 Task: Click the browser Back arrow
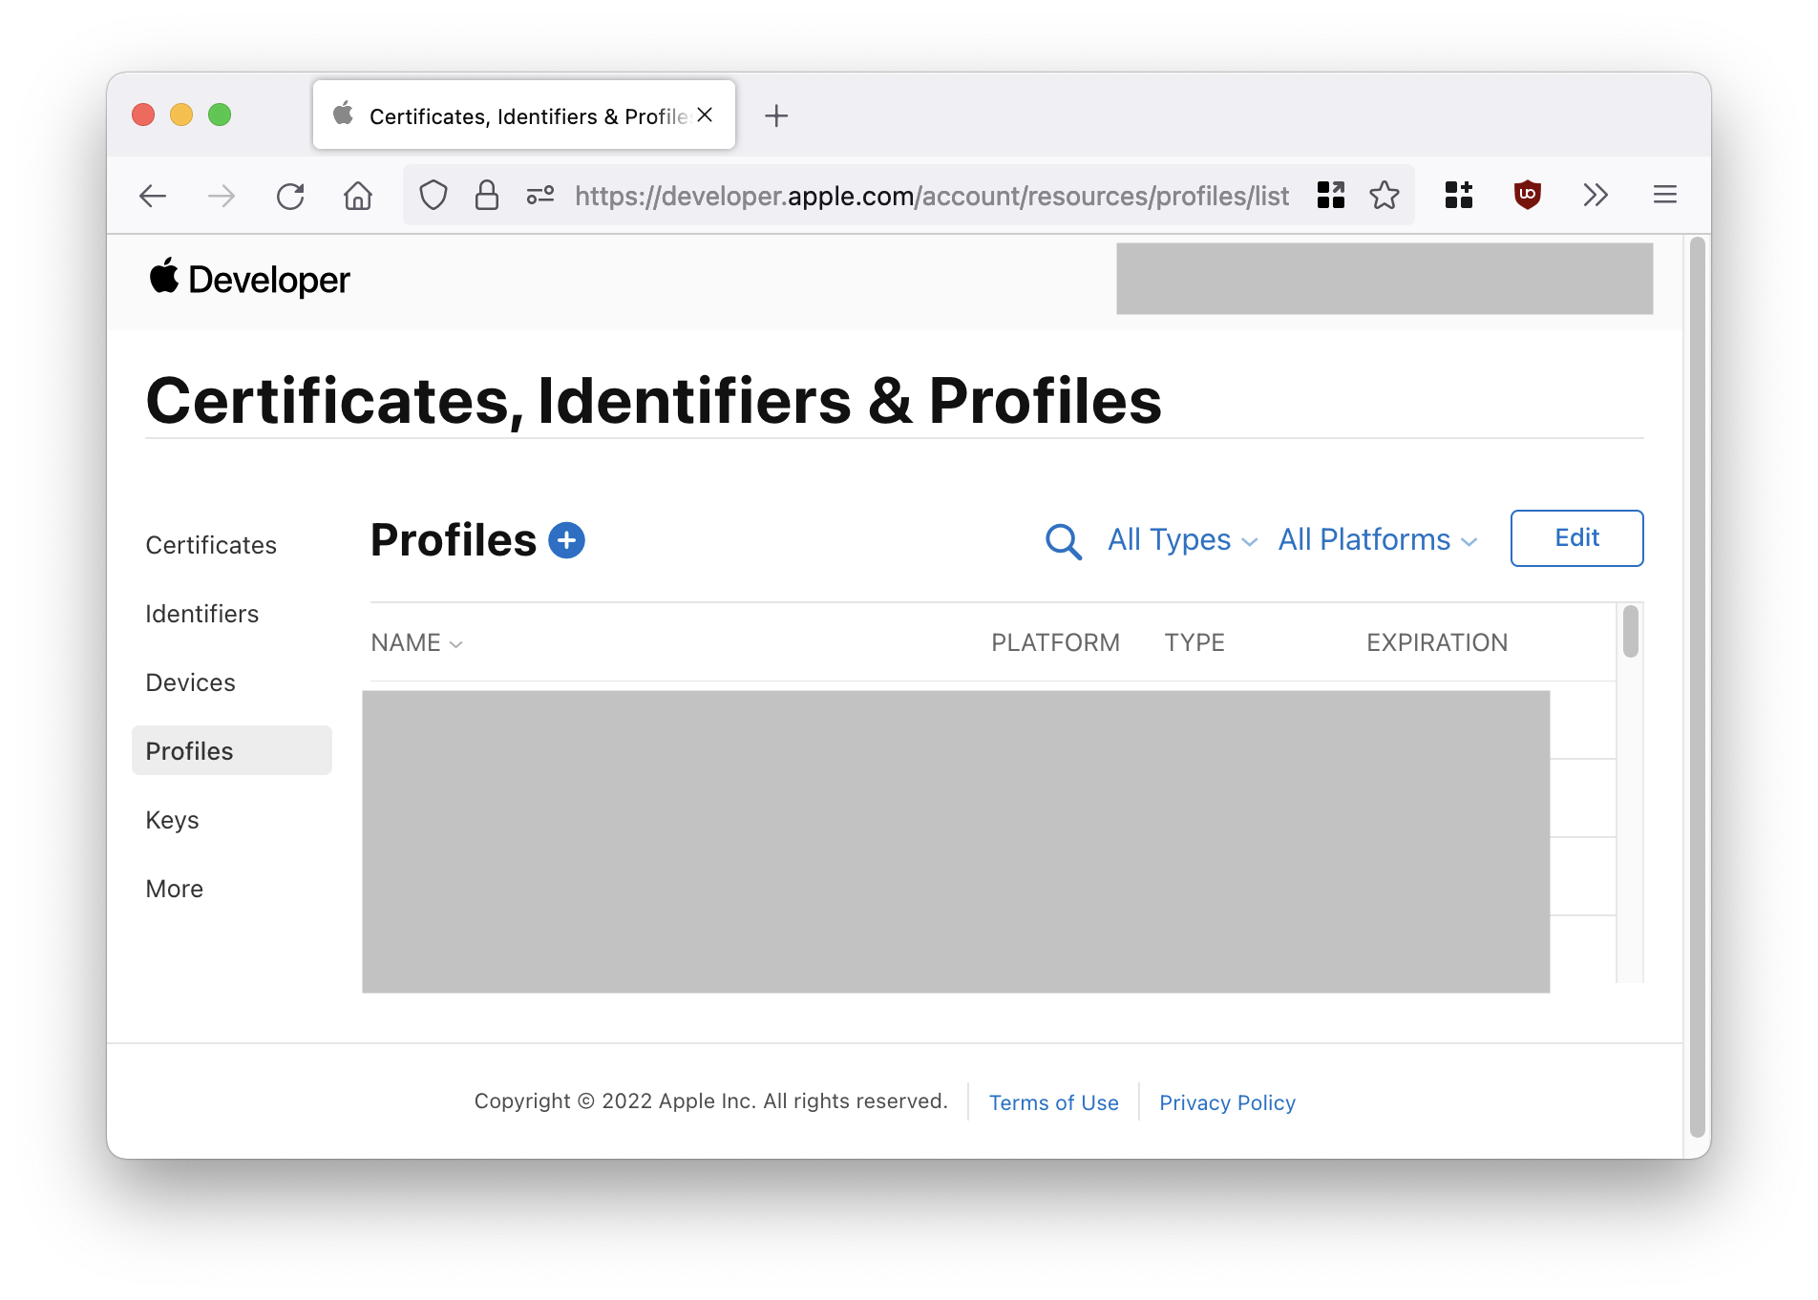coord(153,196)
